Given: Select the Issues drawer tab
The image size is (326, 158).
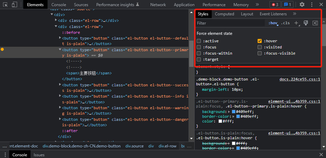Looking at the screenshot, I should click(39, 155).
